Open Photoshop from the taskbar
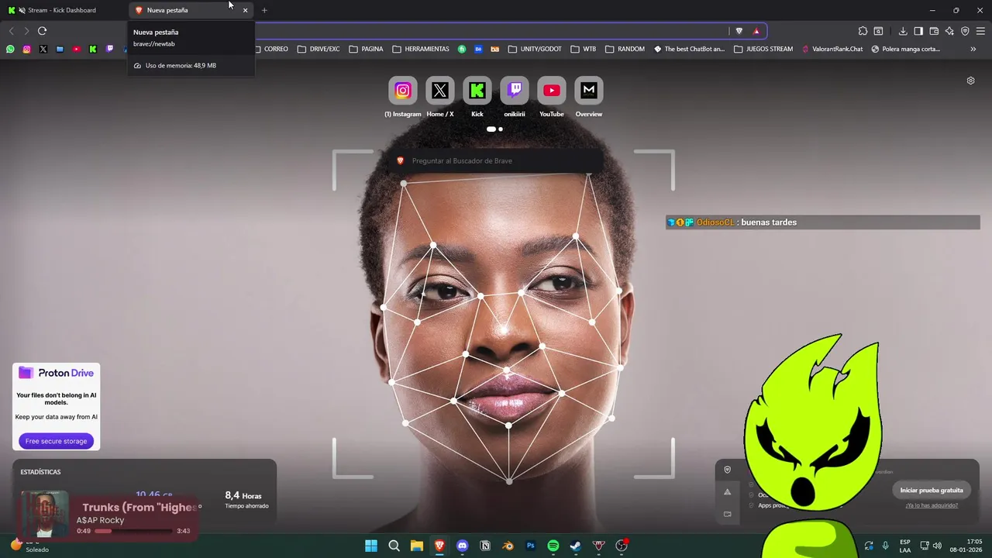 (x=531, y=546)
